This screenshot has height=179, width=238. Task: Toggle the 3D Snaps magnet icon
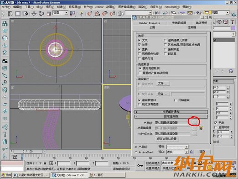(x=90, y=14)
